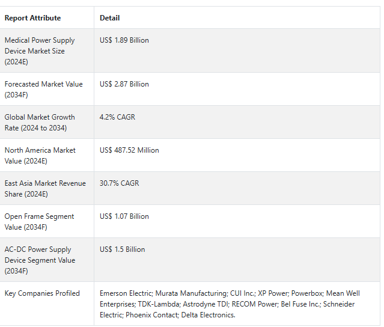The image size is (384, 327).
Task: Click the US$ 2.87 Billion value
Action: 124,84
